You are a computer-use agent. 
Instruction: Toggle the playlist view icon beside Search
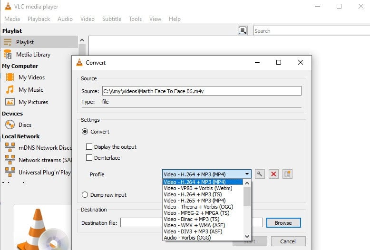click(x=243, y=30)
